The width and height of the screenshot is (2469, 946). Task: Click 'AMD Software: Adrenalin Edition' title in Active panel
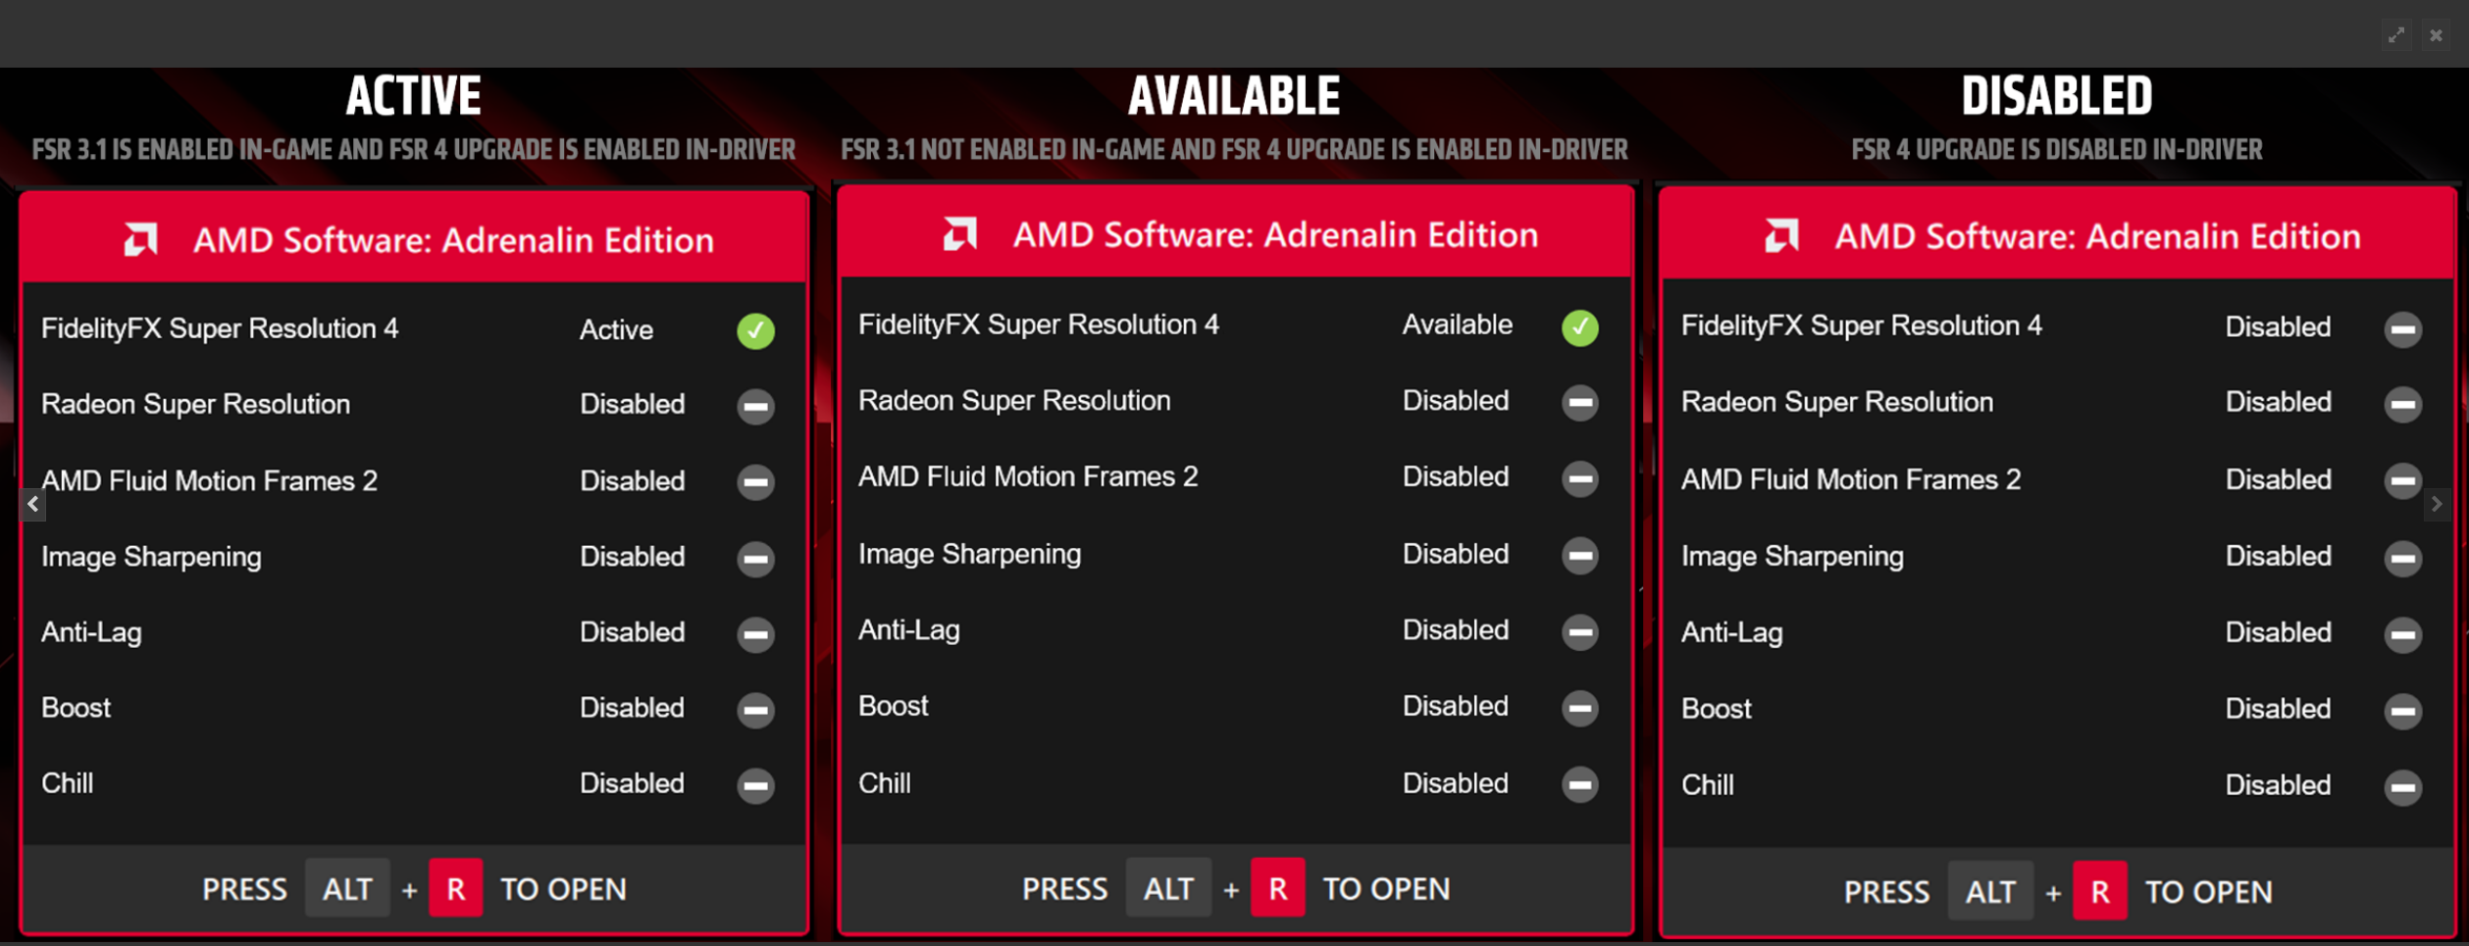tap(453, 240)
